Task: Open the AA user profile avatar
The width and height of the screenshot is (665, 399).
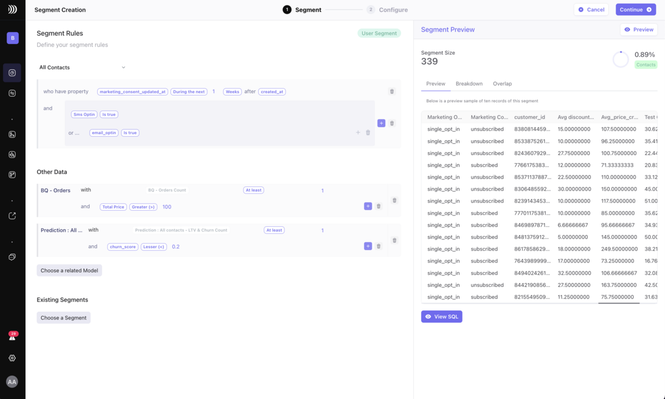Action: (12, 382)
